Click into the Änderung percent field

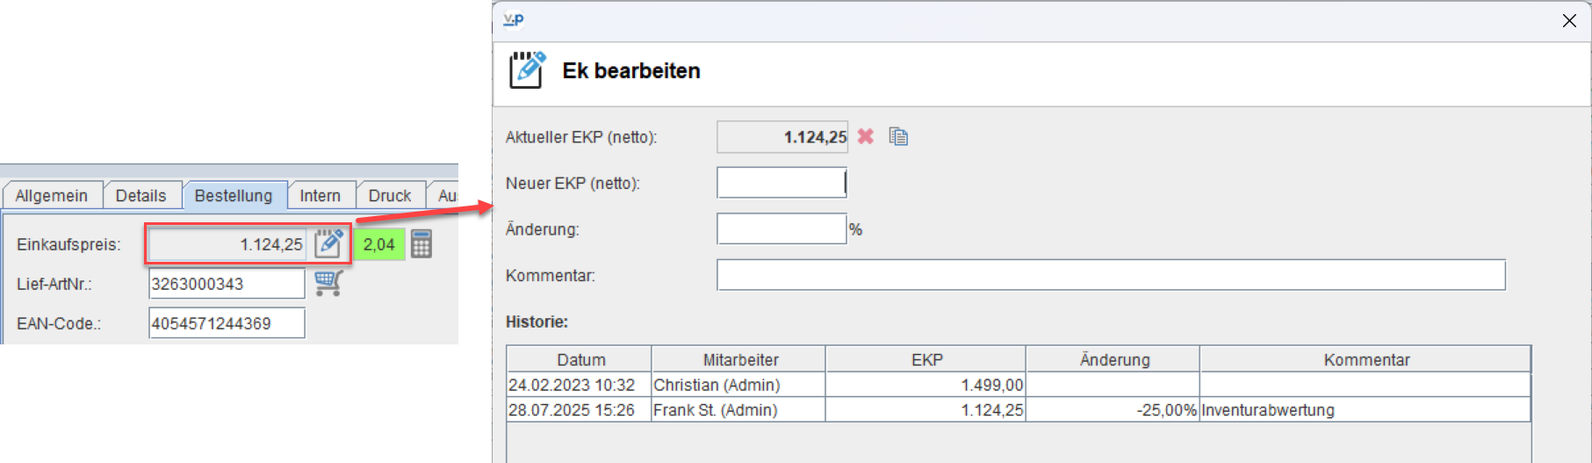tap(782, 229)
